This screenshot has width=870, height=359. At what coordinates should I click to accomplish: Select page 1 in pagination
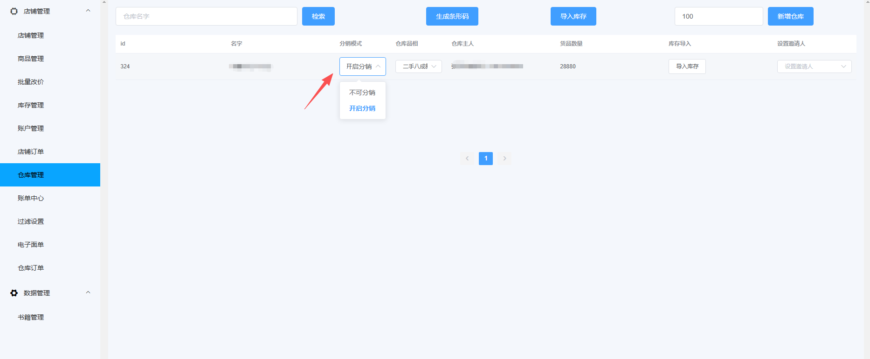pos(486,159)
